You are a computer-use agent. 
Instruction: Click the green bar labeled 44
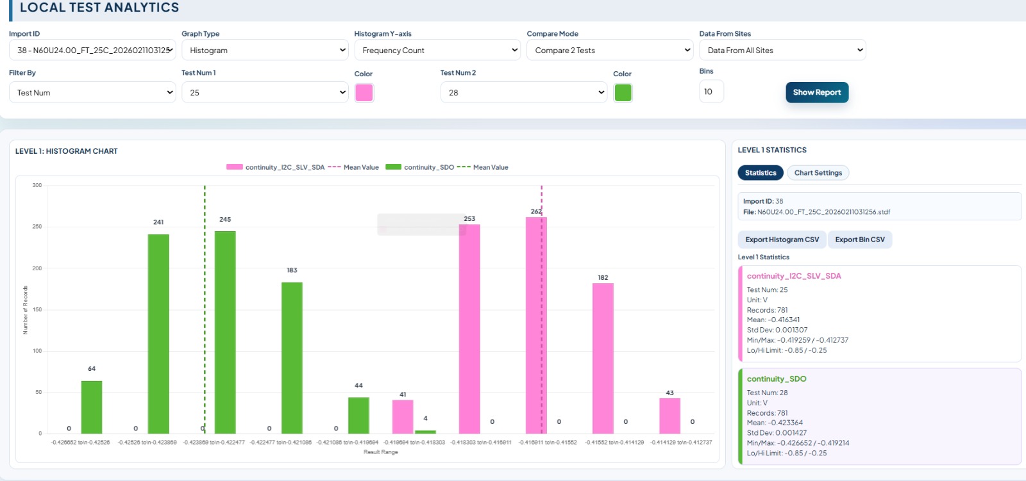click(x=358, y=416)
